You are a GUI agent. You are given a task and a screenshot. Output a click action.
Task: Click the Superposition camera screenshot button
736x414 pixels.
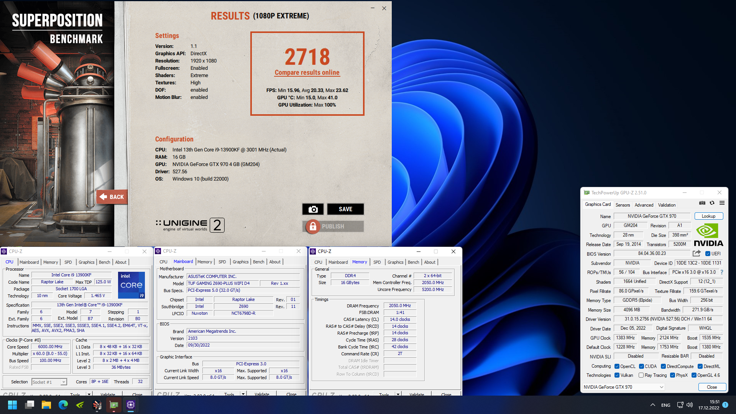point(313,209)
